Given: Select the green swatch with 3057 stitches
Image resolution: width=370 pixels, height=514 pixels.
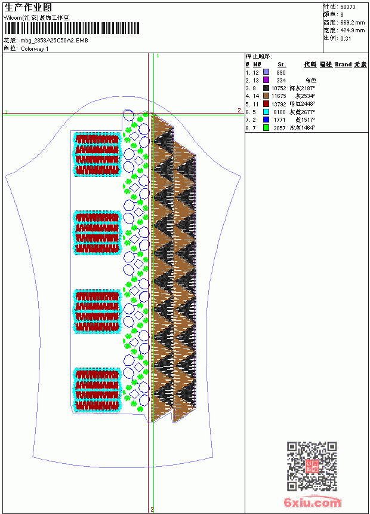Looking at the screenshot, I should [x=266, y=128].
